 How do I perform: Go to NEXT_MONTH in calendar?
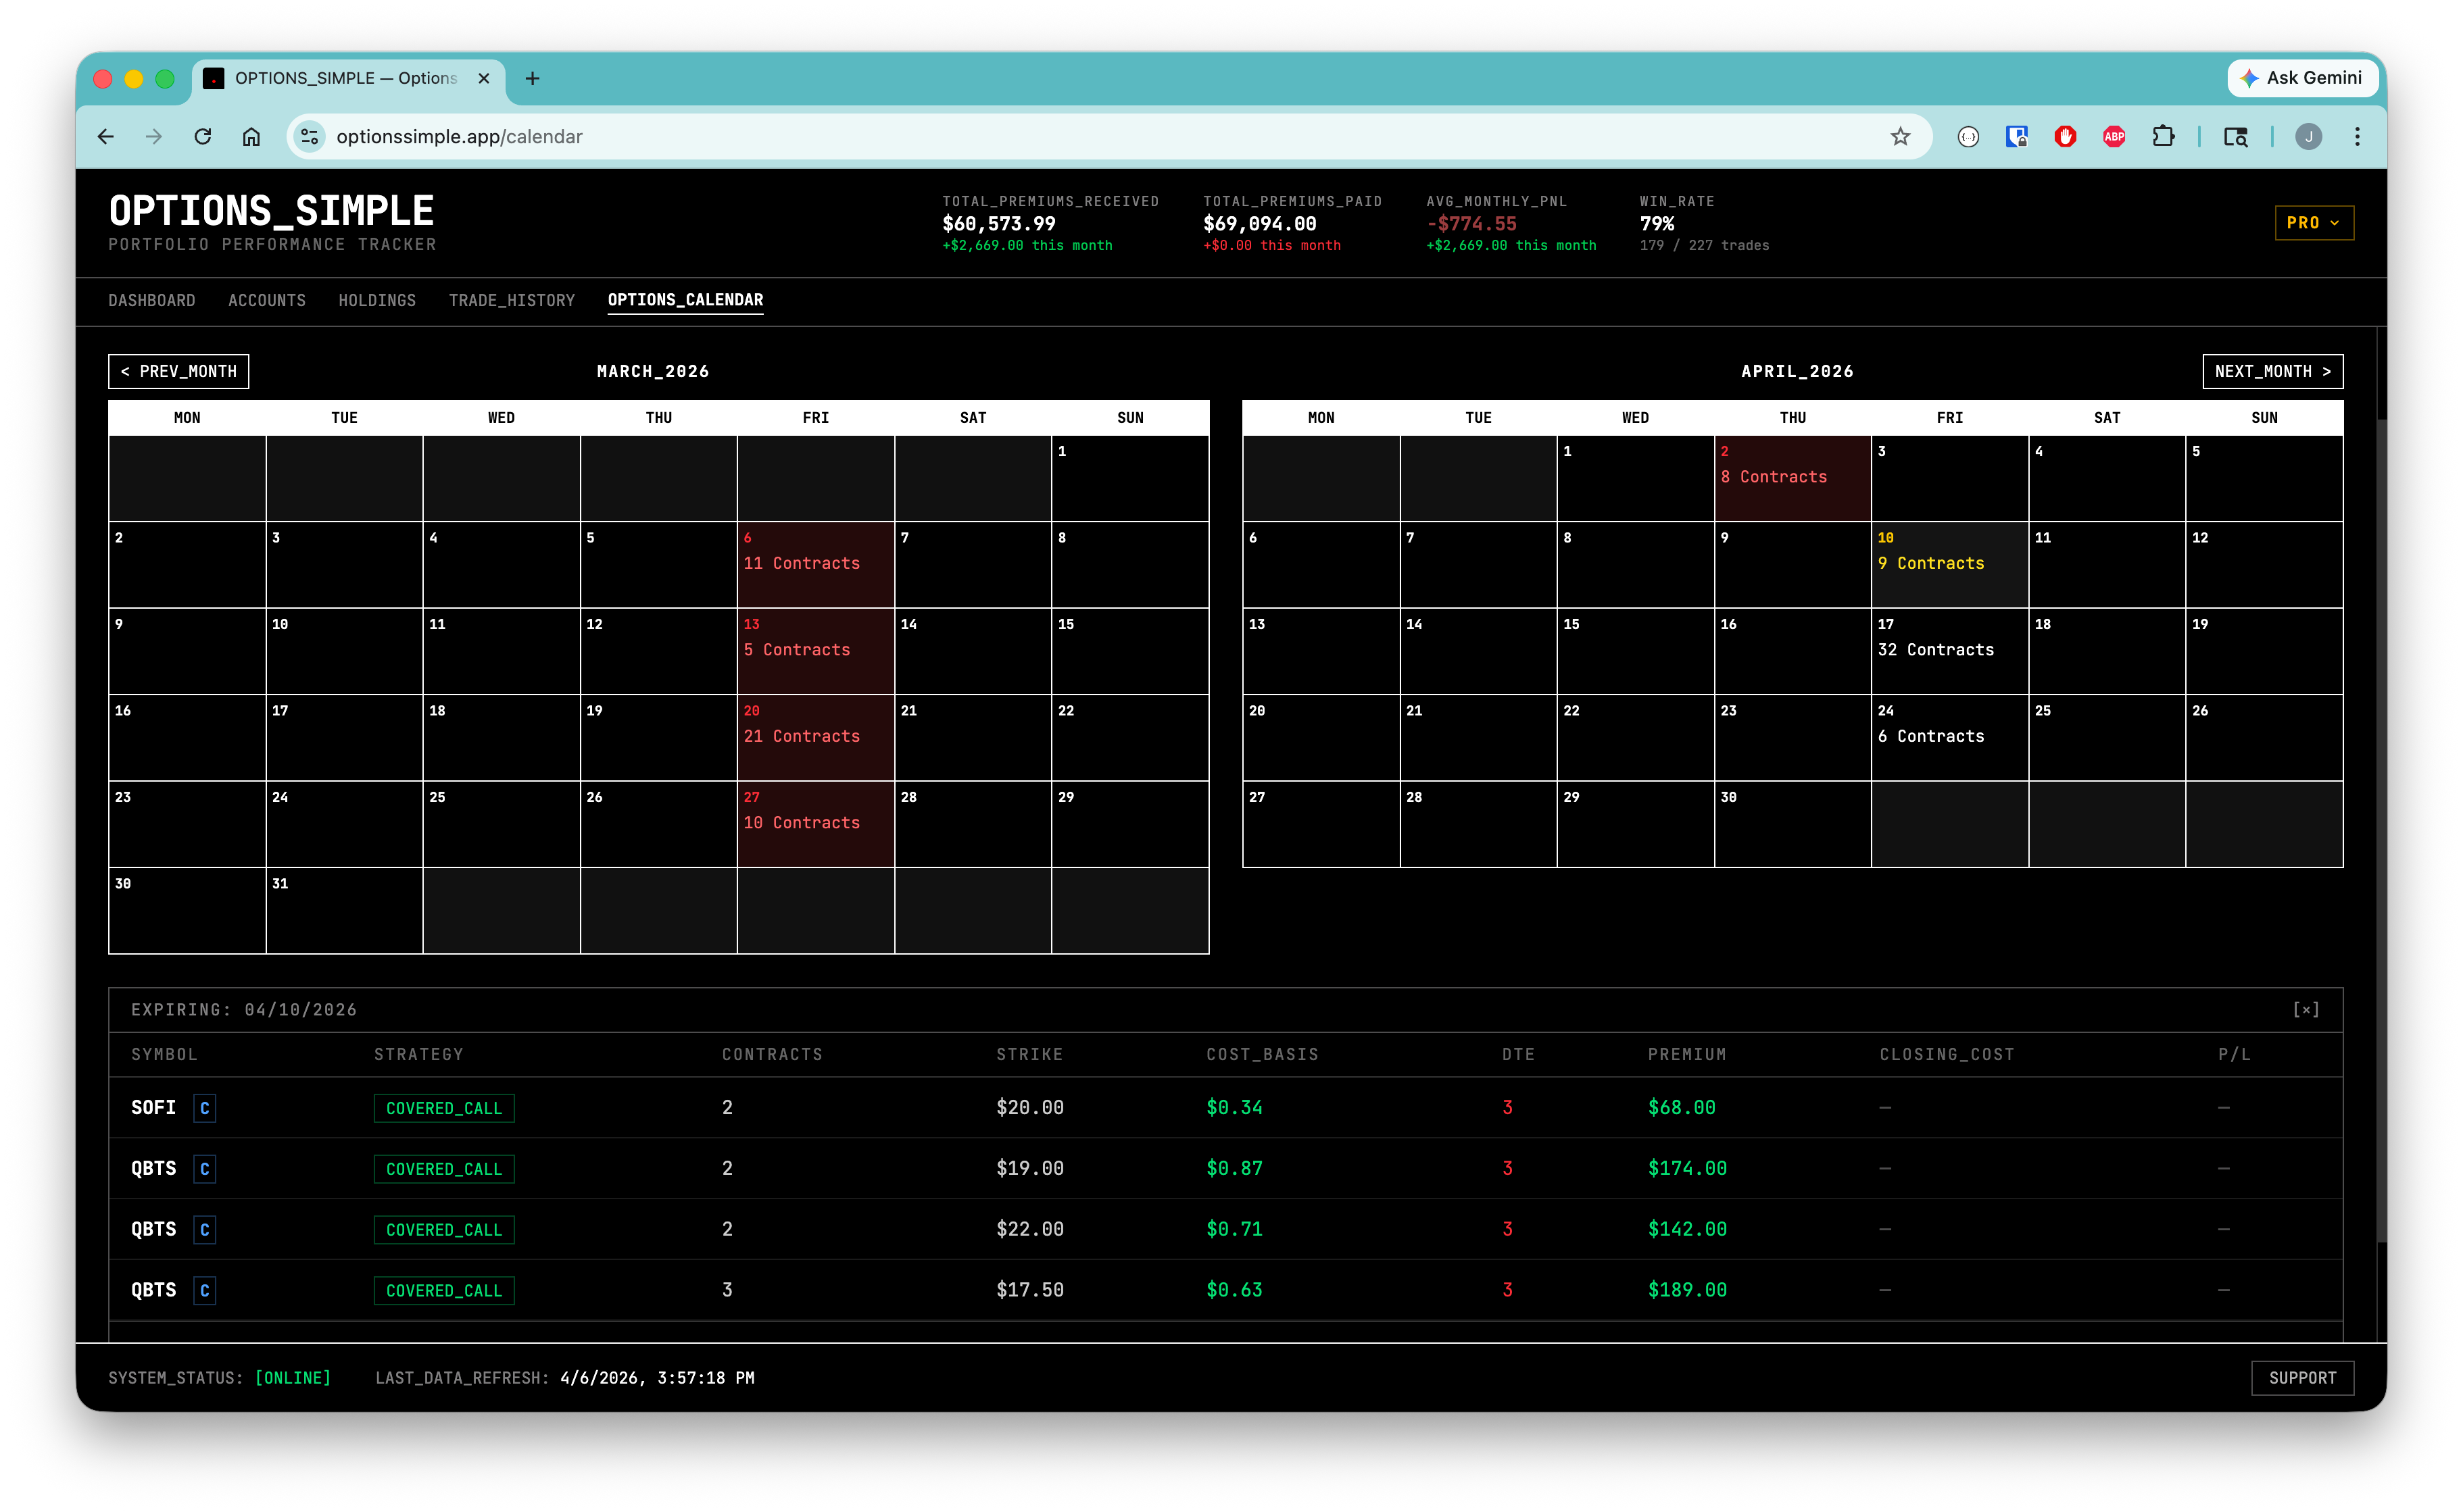[x=2272, y=371]
